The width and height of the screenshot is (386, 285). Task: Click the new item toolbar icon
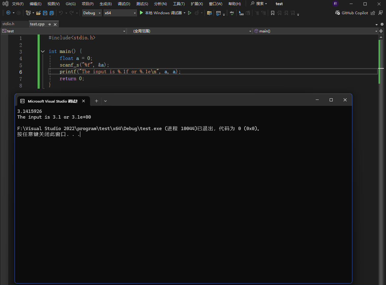coord(28,13)
